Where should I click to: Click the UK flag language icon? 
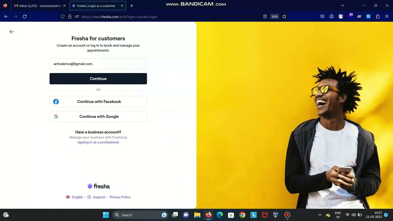68,197
